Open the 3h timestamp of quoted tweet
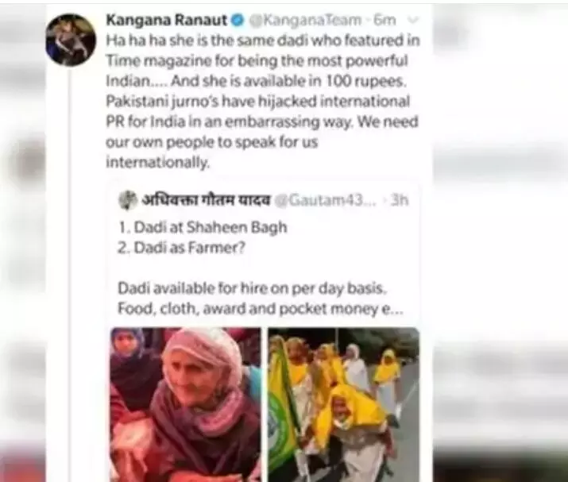The width and height of the screenshot is (568, 482). (400, 200)
